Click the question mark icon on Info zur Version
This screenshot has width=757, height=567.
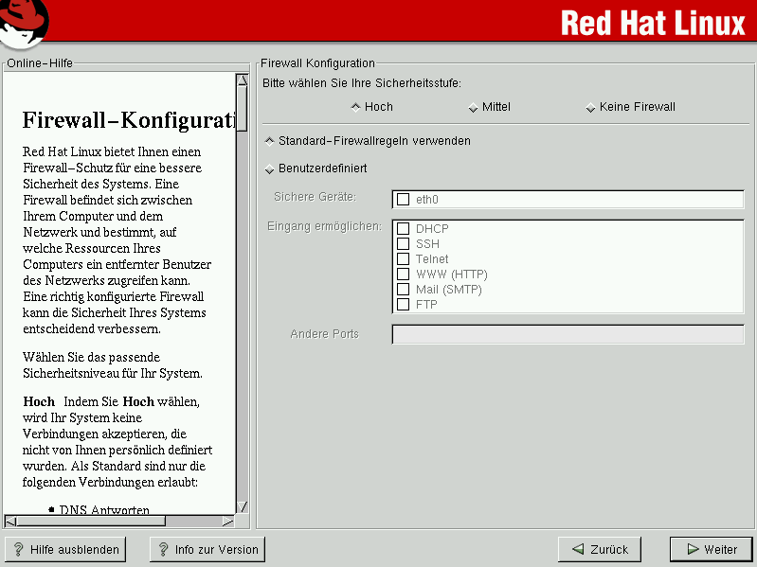[x=163, y=549]
